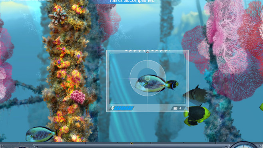Click the small focus circle on the fish

pos(147,78)
